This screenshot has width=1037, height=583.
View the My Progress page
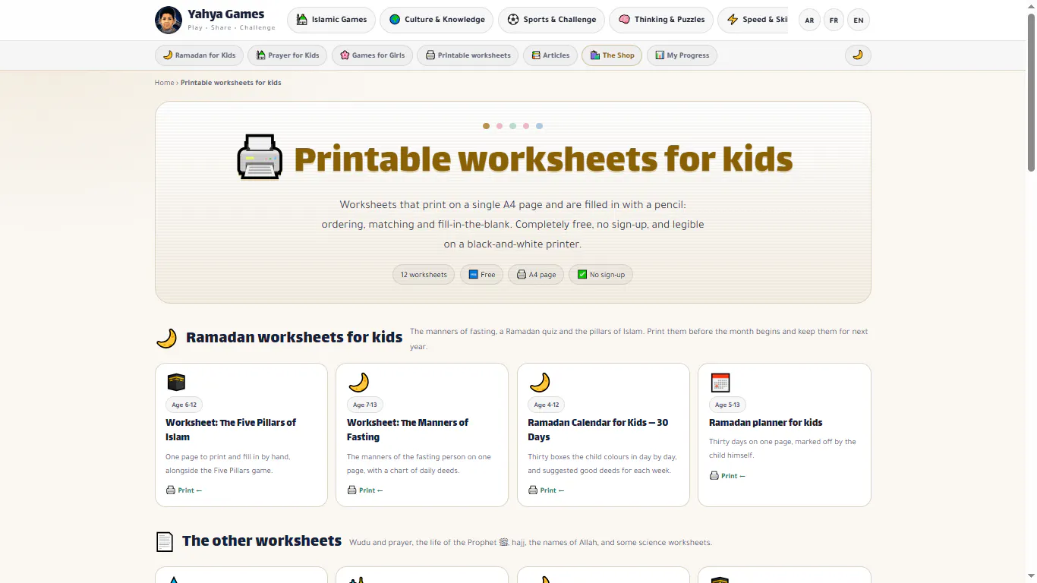click(x=682, y=55)
